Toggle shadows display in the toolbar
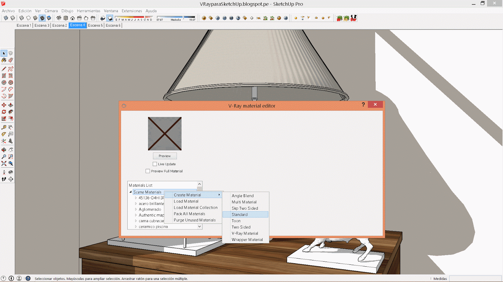The width and height of the screenshot is (503, 282). [110, 18]
